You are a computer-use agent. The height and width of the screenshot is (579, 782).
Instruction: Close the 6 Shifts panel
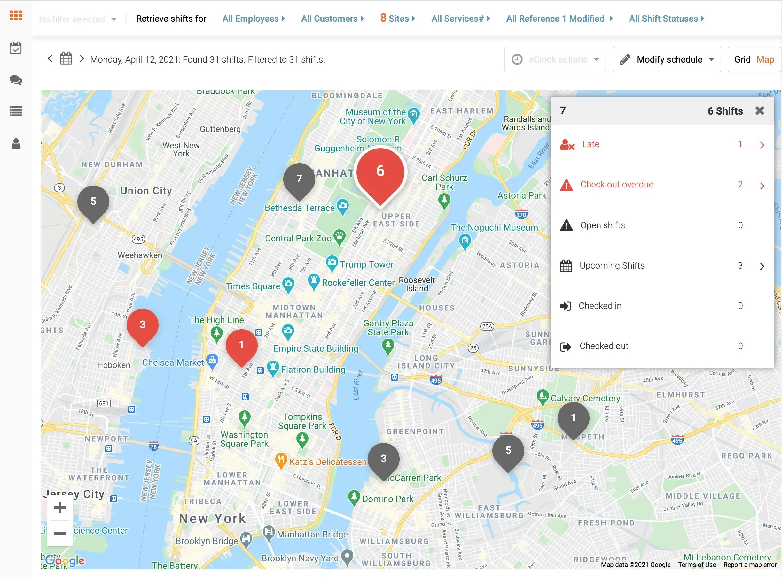click(x=760, y=111)
